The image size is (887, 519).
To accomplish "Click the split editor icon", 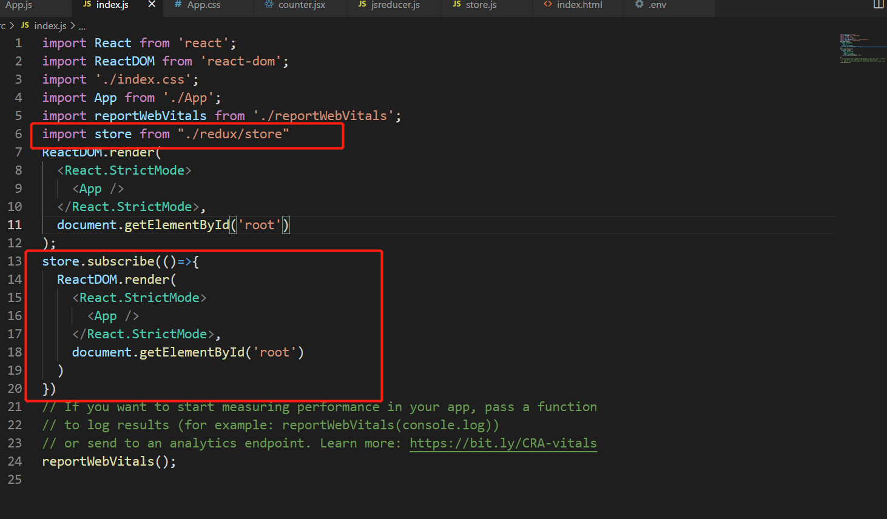I will pos(879,4).
